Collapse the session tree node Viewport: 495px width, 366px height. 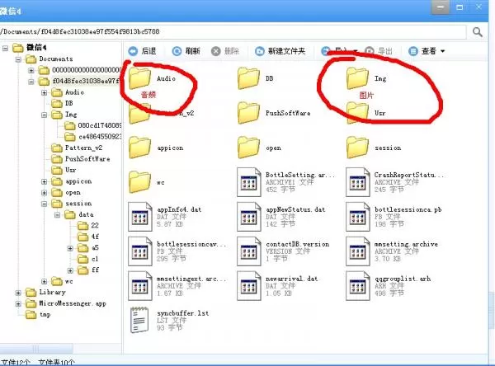[x=45, y=204]
